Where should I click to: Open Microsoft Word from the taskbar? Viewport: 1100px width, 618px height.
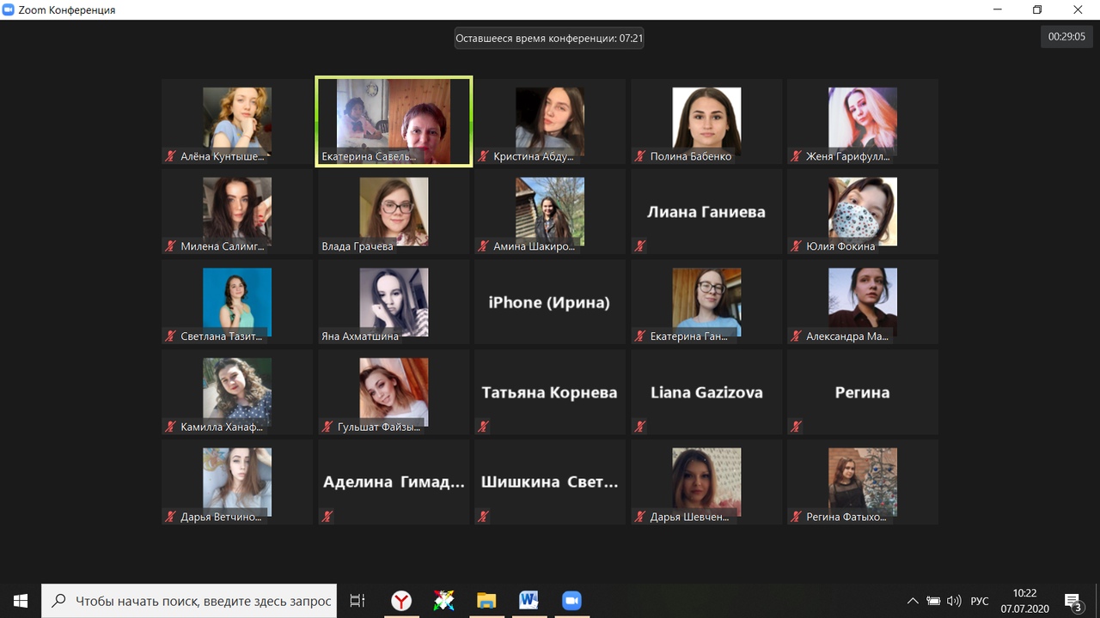click(529, 601)
